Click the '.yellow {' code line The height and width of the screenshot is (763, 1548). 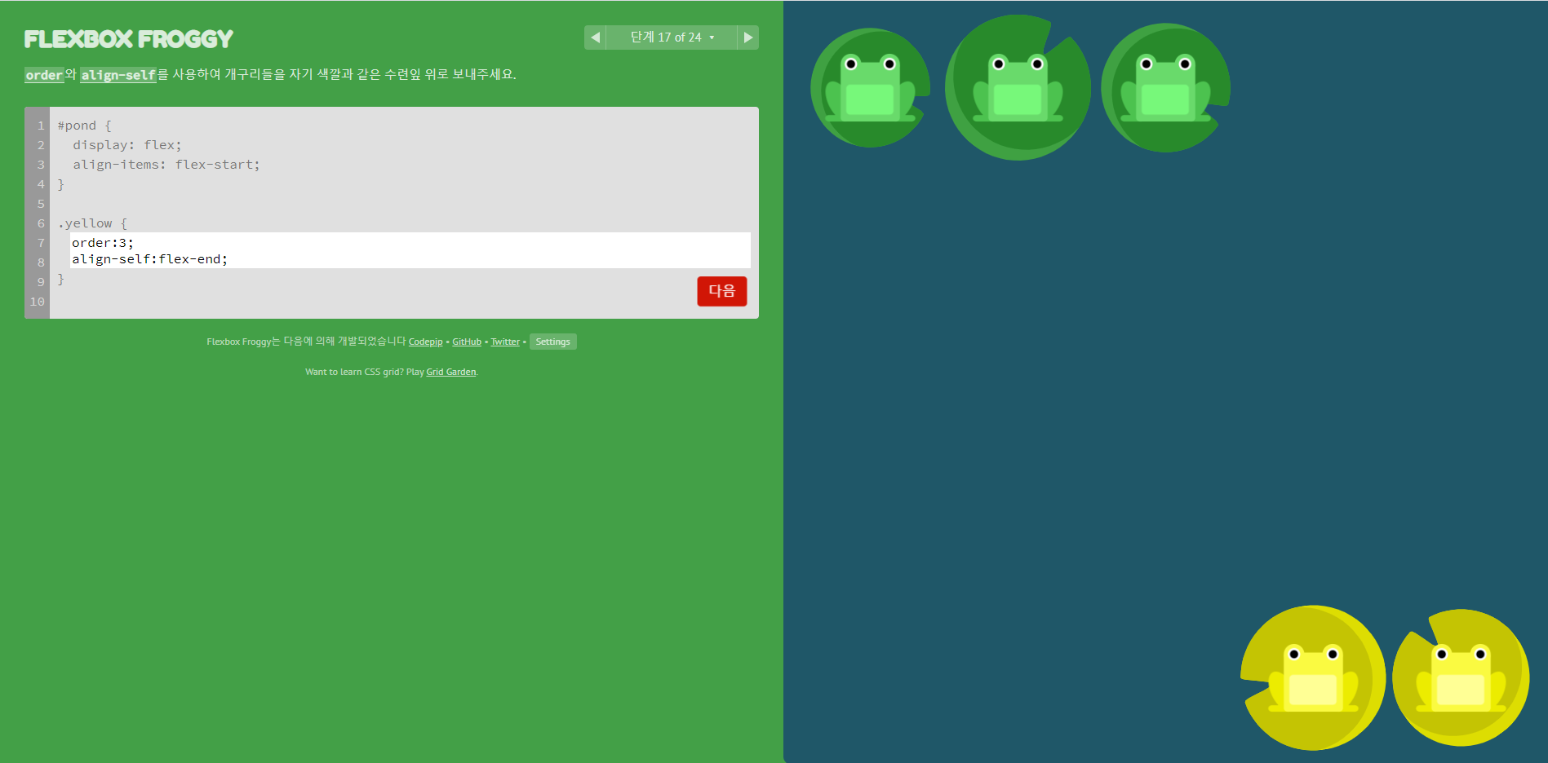pyautogui.click(x=92, y=223)
